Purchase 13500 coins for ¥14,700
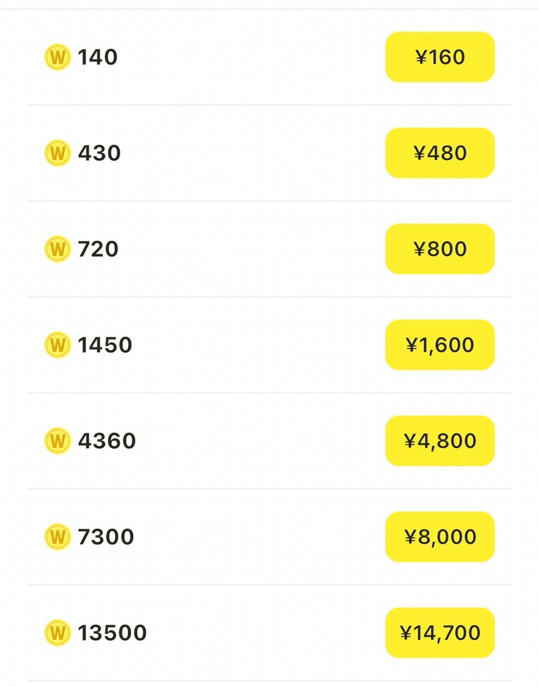This screenshot has width=539, height=687. coord(440,633)
